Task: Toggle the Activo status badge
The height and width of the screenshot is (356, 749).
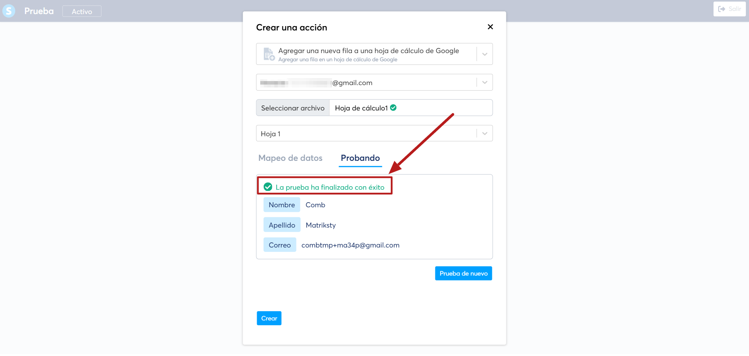Action: tap(82, 11)
